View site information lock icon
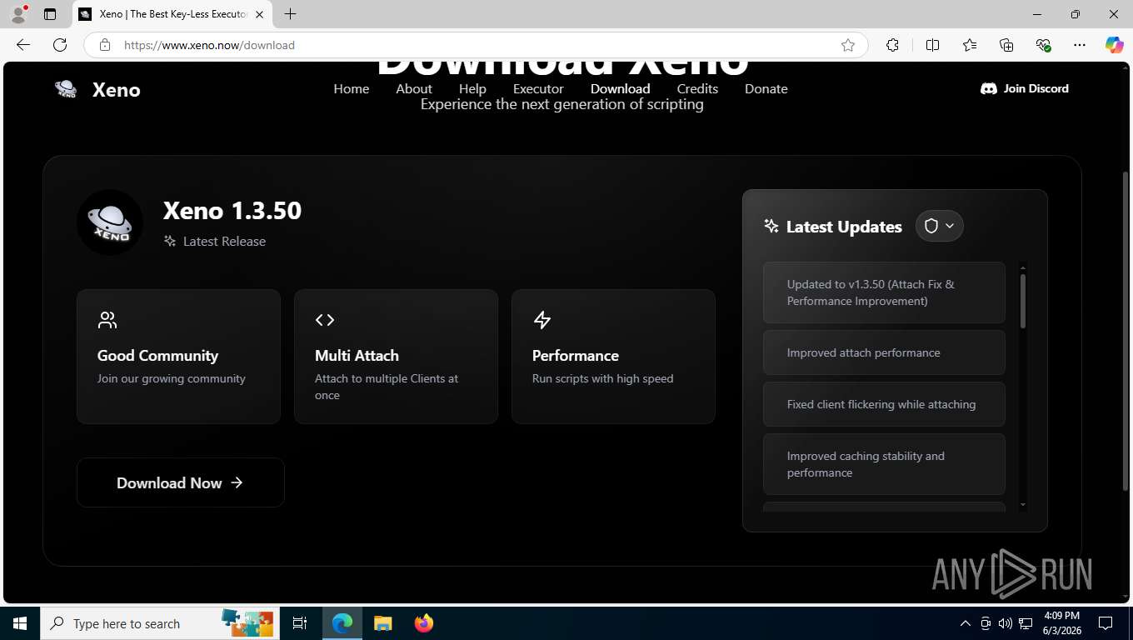This screenshot has width=1133, height=640. coord(105,45)
